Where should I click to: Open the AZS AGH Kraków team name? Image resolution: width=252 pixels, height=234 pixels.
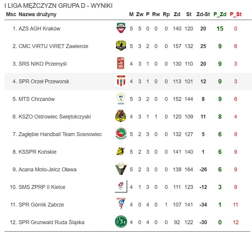tap(39, 29)
